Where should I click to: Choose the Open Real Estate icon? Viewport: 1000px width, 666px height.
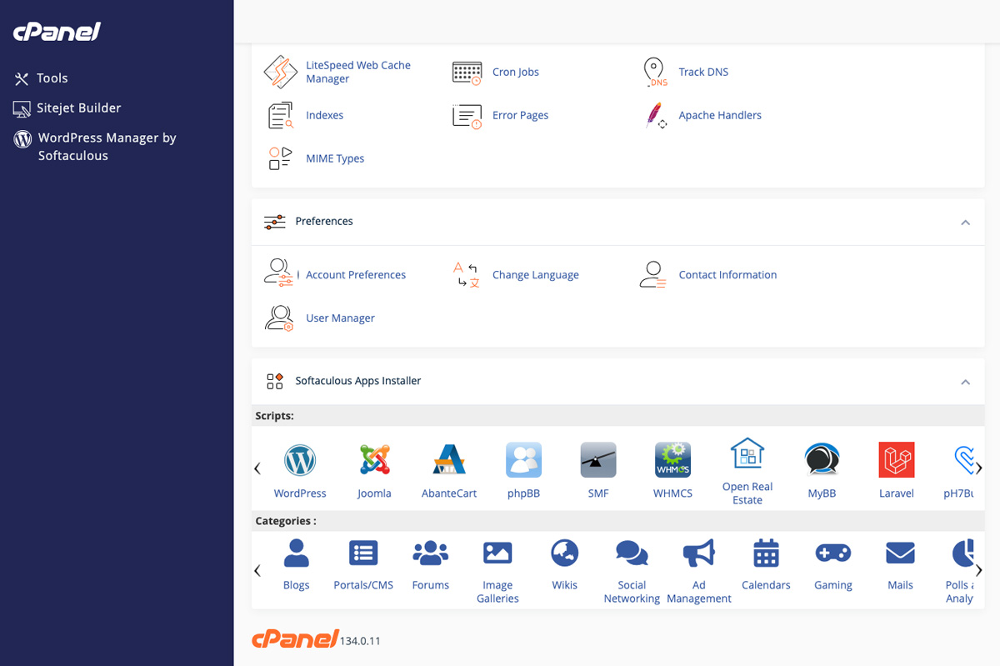pyautogui.click(x=747, y=453)
